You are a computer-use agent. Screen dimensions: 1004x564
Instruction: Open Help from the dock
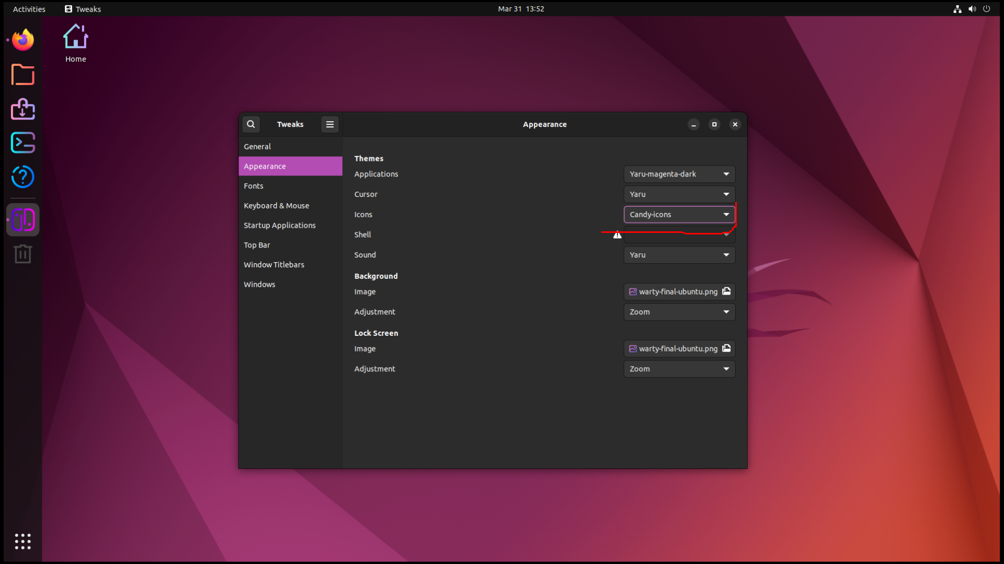(x=23, y=177)
